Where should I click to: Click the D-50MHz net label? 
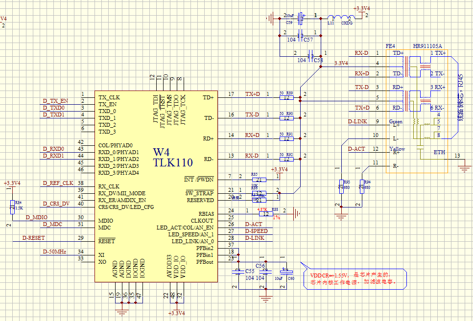[54, 252]
